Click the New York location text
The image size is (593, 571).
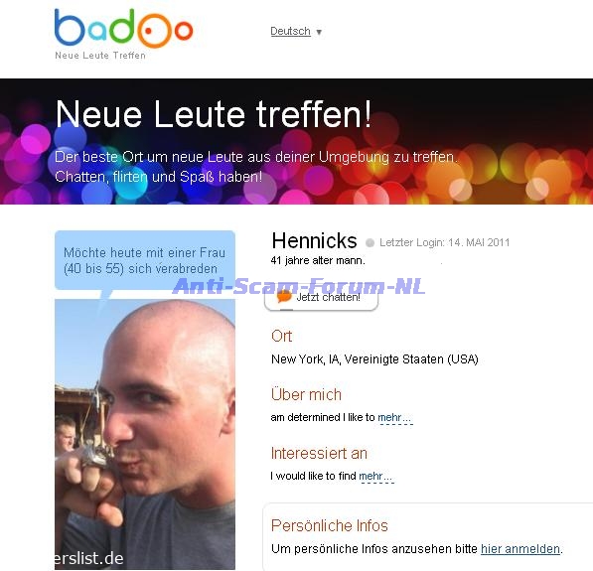374,359
